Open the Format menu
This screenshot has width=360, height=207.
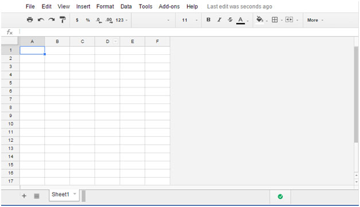coord(105,6)
